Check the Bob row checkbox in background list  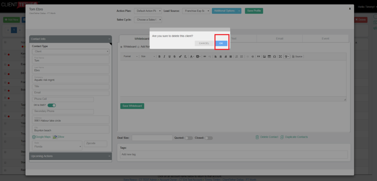5,90
